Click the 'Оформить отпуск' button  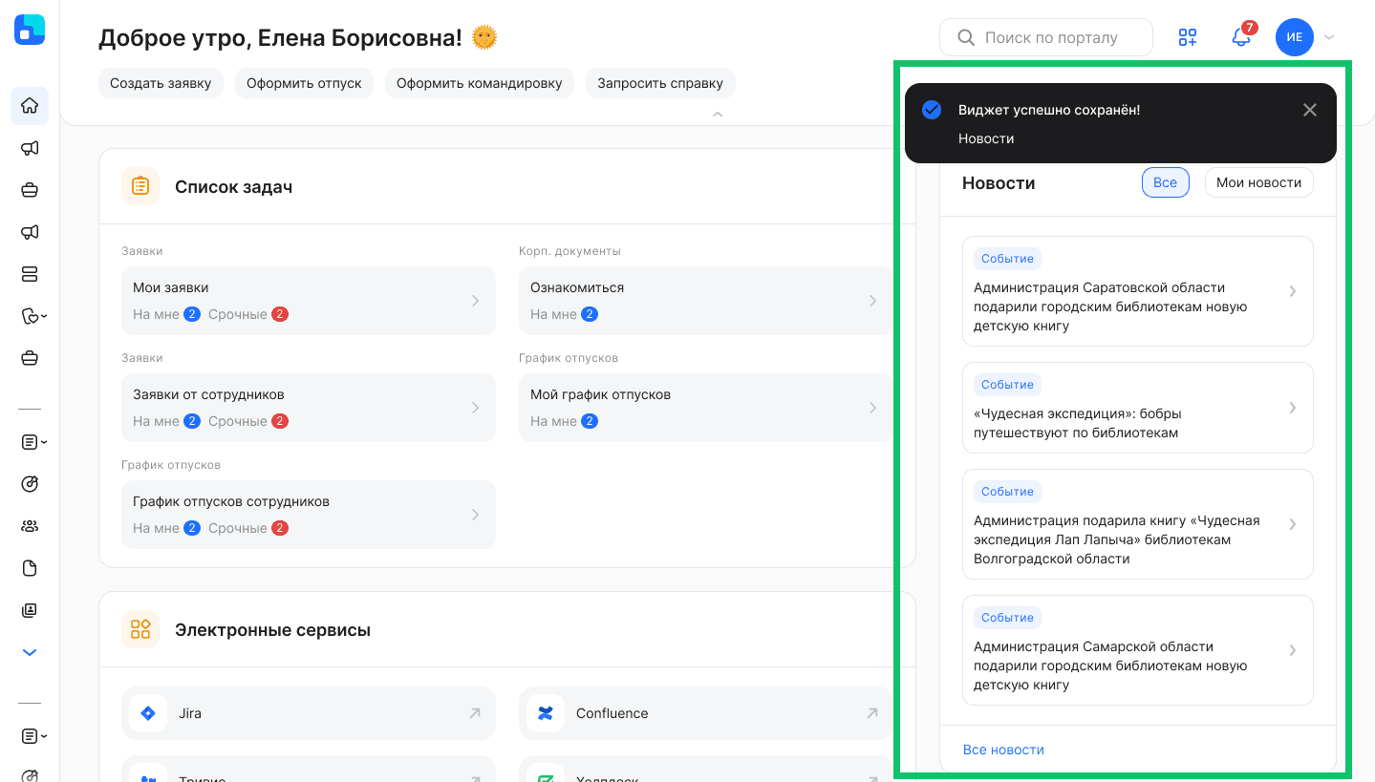tap(304, 83)
